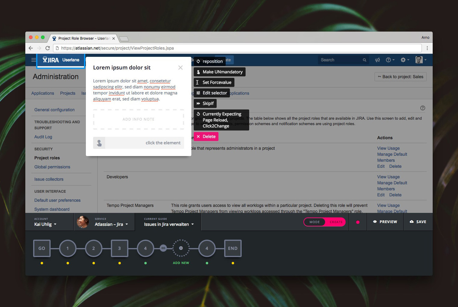This screenshot has height=307, width=458.
Task: Click the link icon between timeline steps
Action: point(163,248)
